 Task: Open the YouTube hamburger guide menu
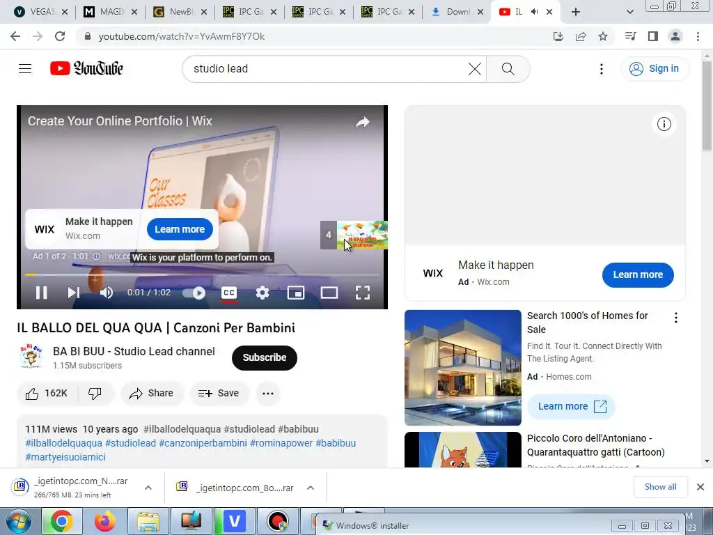(25, 69)
